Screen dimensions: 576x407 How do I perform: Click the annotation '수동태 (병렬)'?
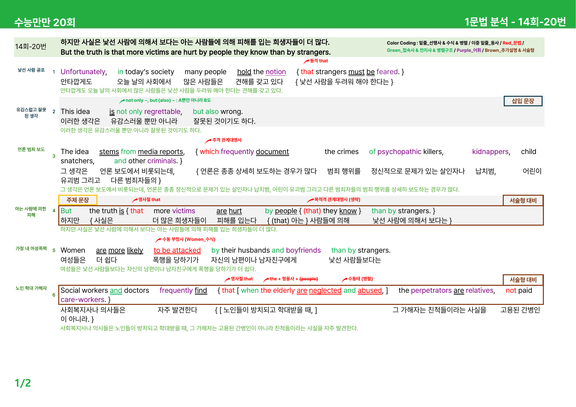pos(360,279)
